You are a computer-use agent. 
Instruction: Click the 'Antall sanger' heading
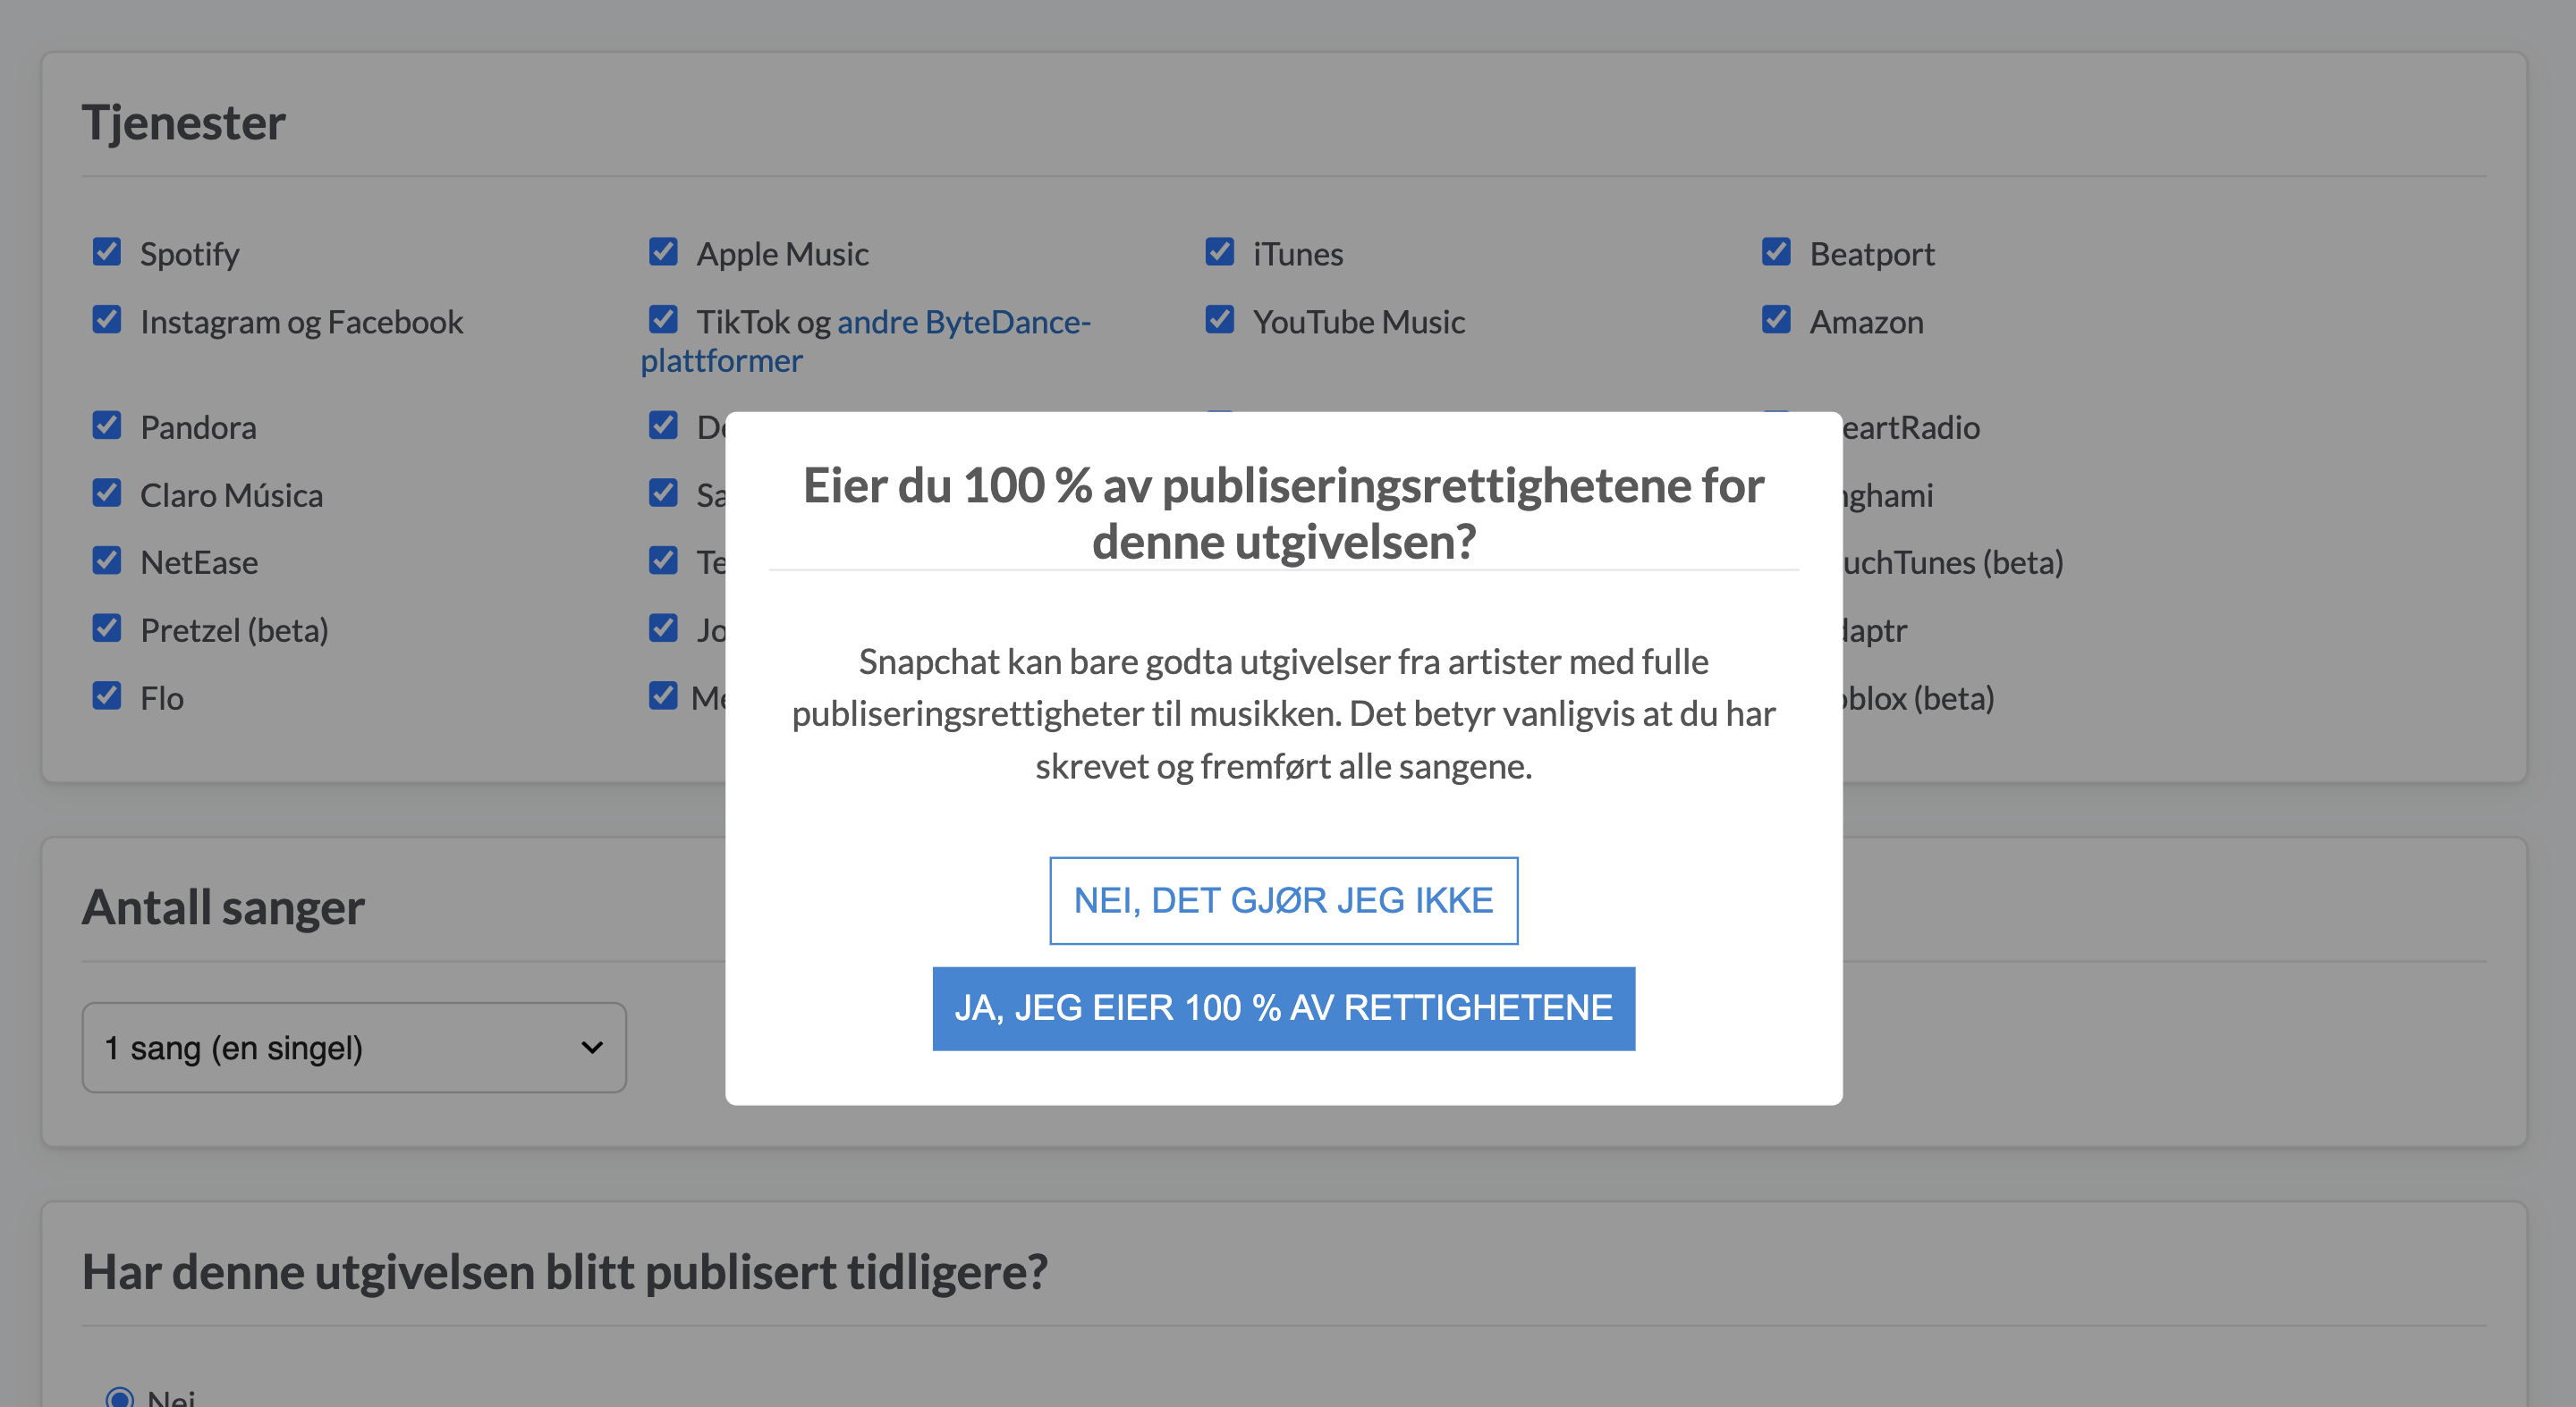[x=223, y=907]
